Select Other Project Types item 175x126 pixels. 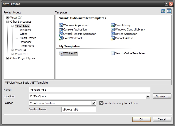[23, 58]
